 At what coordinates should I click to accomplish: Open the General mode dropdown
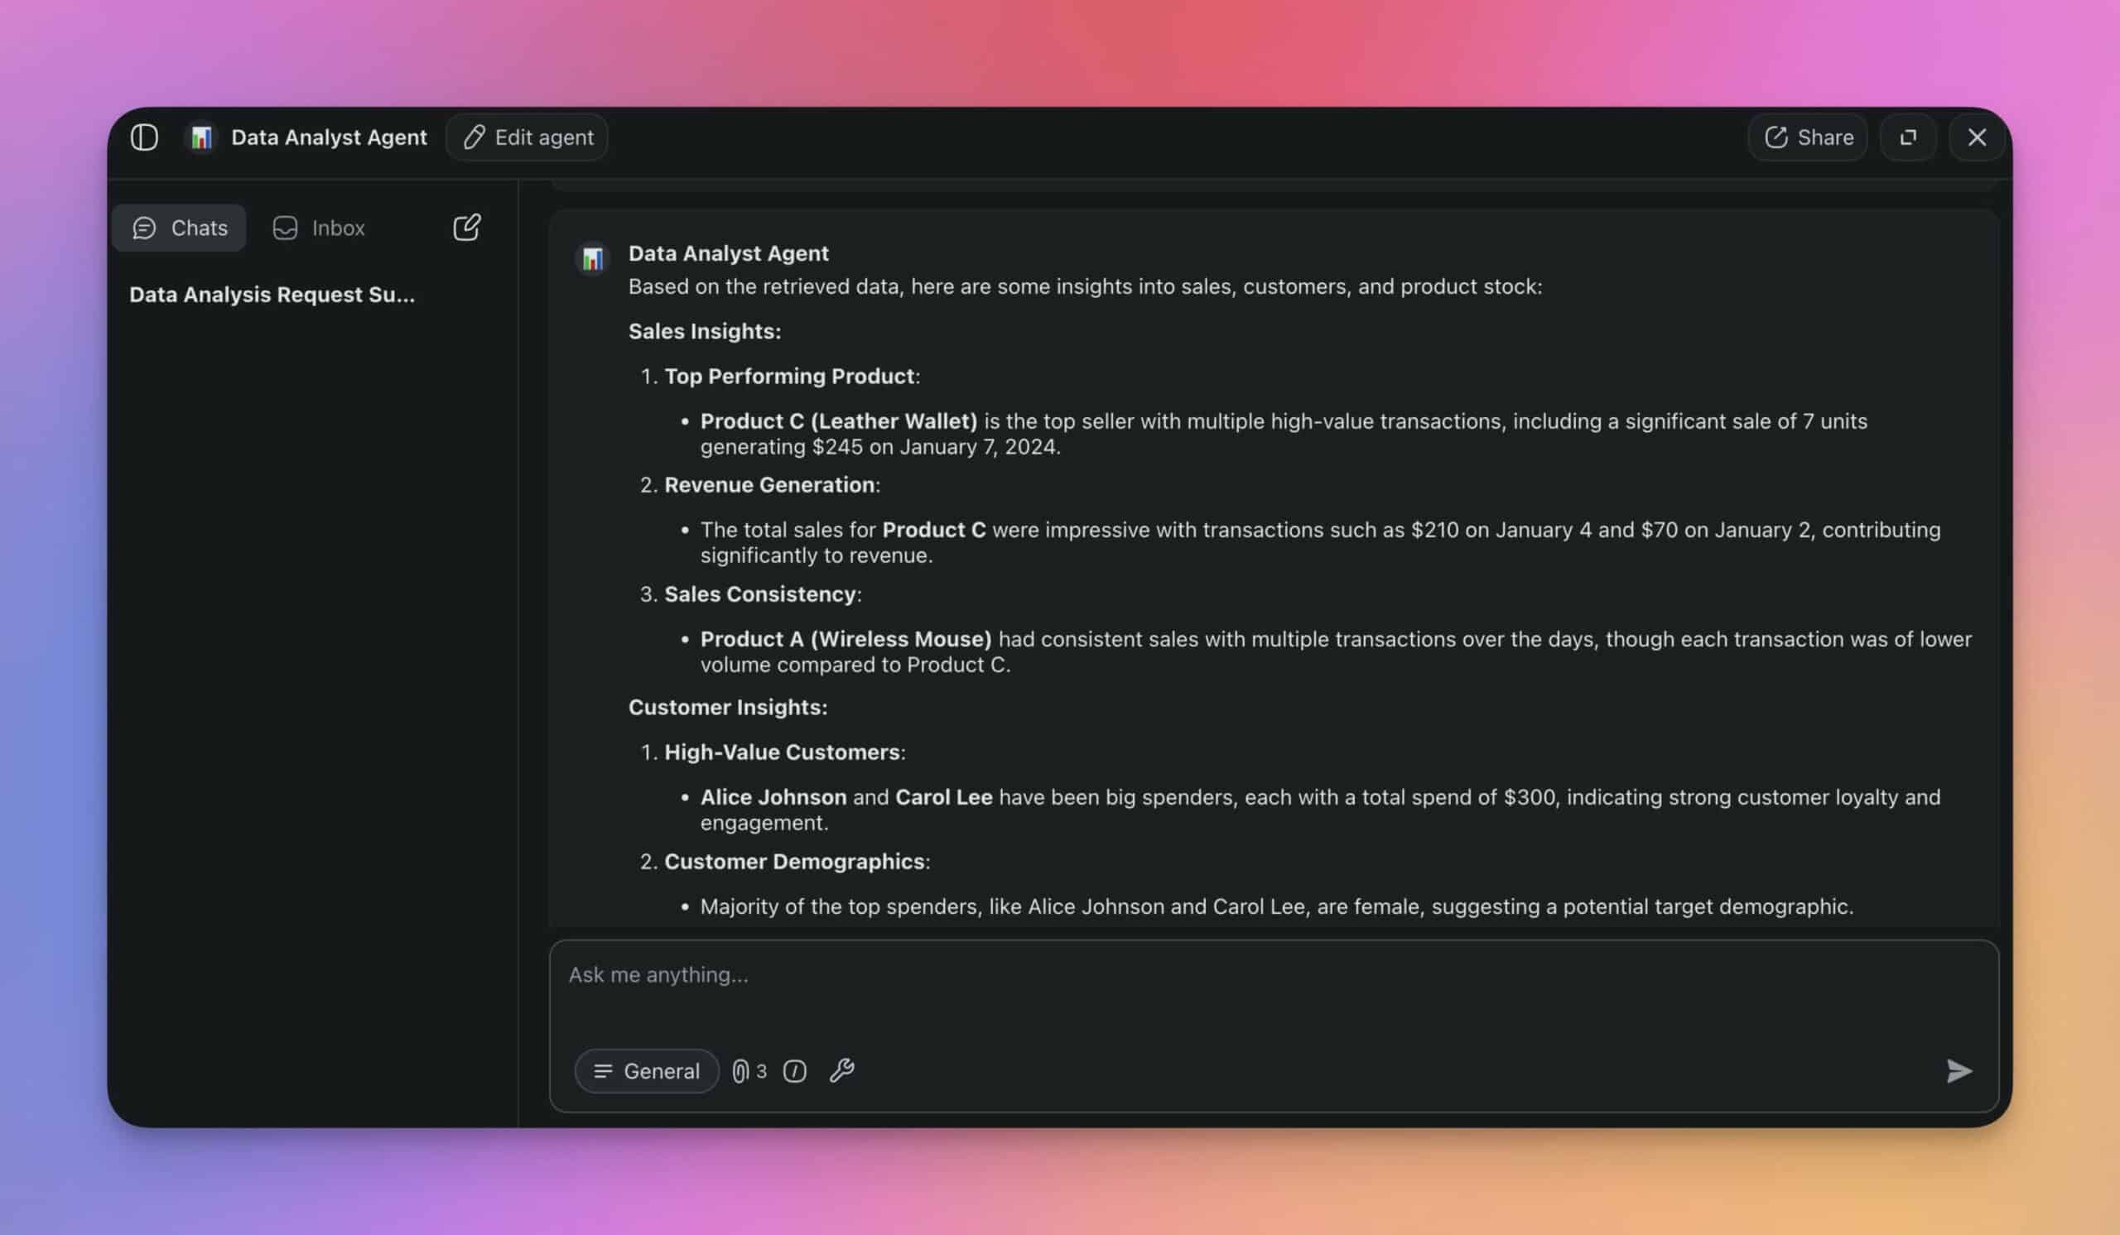click(646, 1071)
